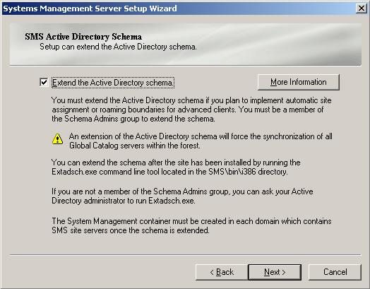370x289 pixels.
Task: Select the SMS Active Directory Schema heading
Action: (x=83, y=37)
